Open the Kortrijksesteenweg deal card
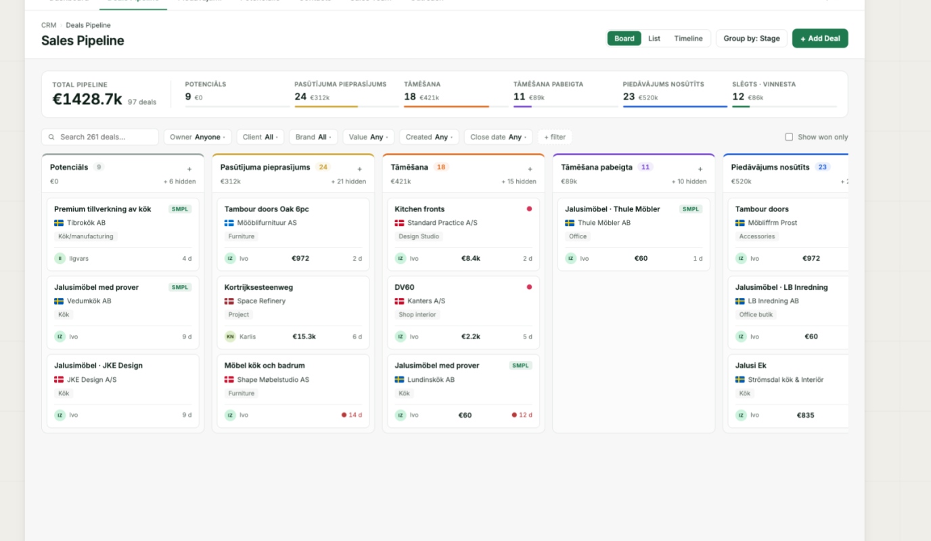Viewport: 931px width, 541px height. point(293,313)
